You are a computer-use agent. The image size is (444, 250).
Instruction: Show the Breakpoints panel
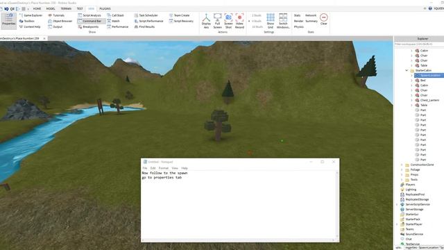(88, 26)
